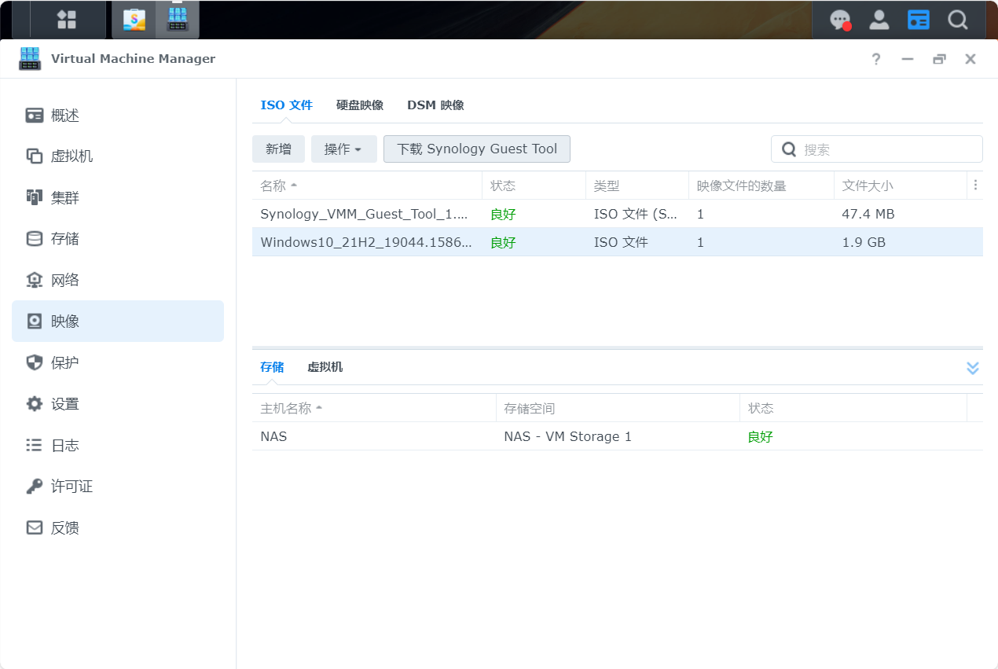Viewport: 998px width, 669px height.
Task: Open the 许可证 license page
Action: (x=72, y=487)
